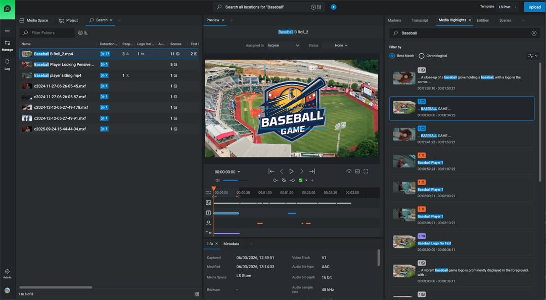Select the Chronological radio button

(x=422, y=56)
